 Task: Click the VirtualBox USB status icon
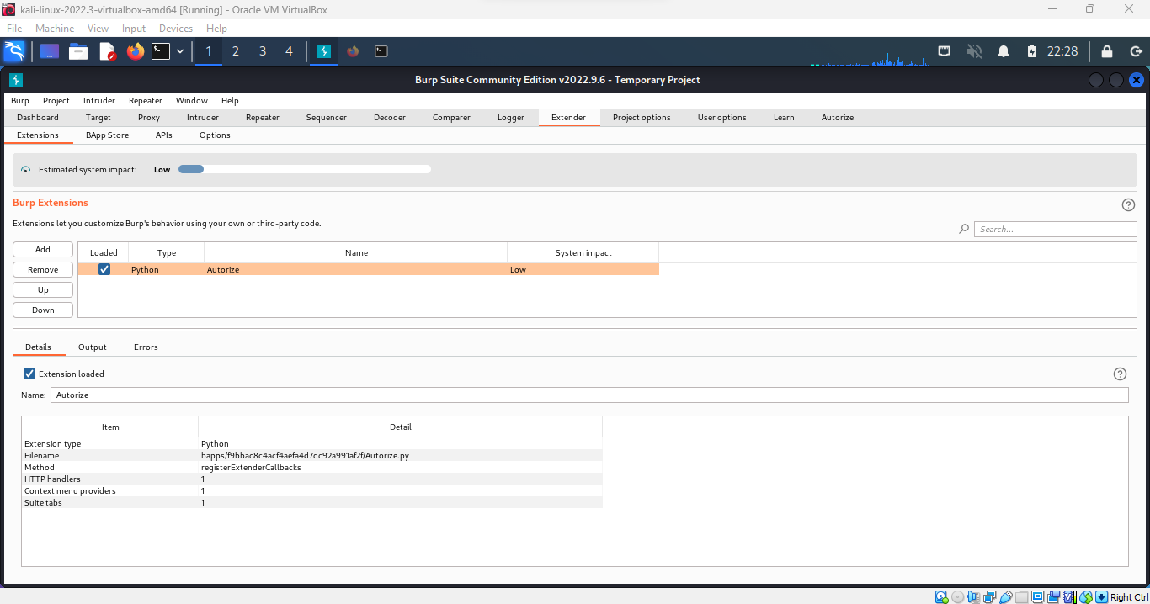1005,597
